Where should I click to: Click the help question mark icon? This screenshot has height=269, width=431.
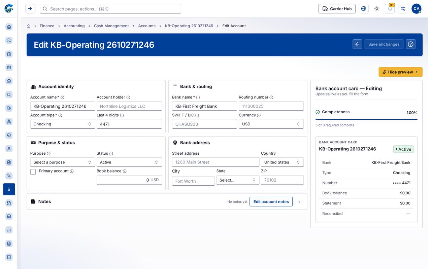(x=410, y=44)
